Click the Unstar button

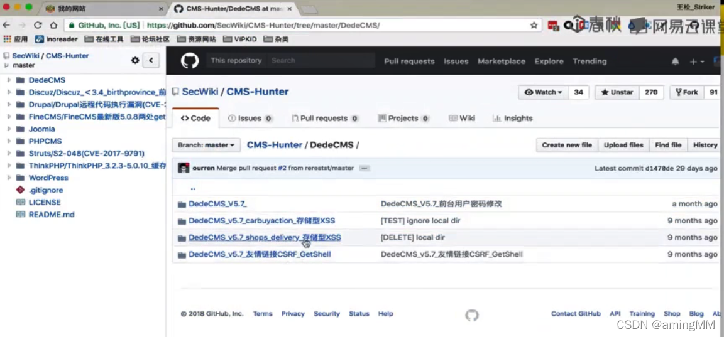(617, 92)
